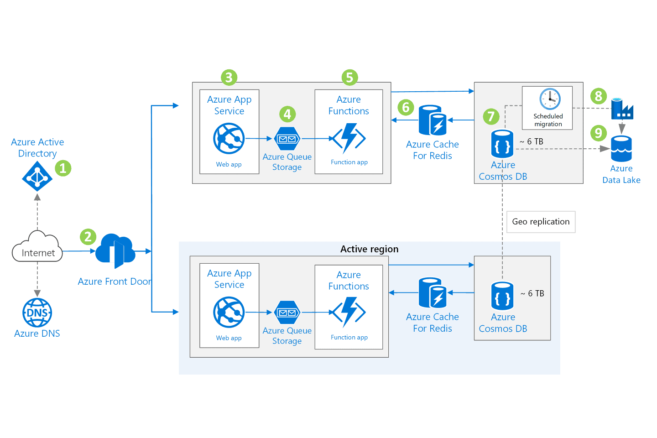Viewport: 657px width, 438px height.
Task: Select the Scheduled migration caption
Action: click(548, 120)
